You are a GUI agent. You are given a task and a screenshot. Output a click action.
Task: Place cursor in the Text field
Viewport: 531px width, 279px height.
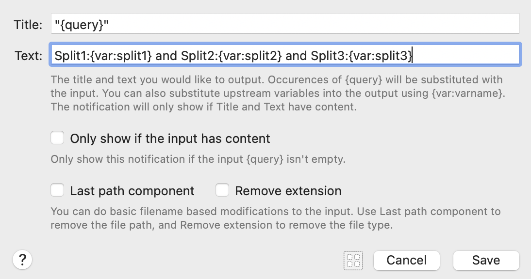point(285,55)
